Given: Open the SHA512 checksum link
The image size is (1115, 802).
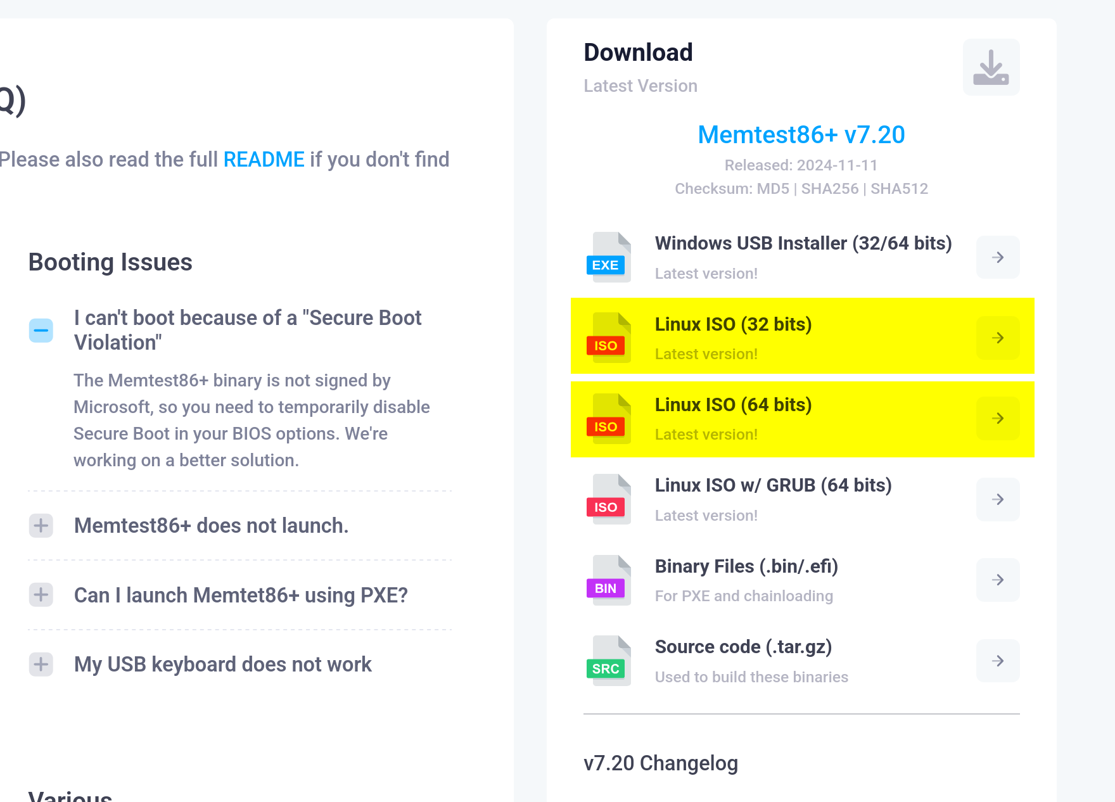Looking at the screenshot, I should [899, 189].
